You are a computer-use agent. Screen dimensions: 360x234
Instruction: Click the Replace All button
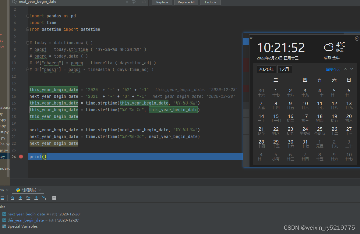tap(186, 2)
